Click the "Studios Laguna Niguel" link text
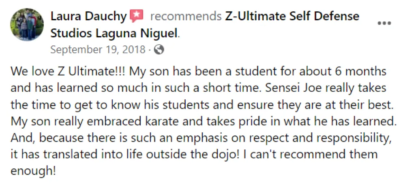The height and width of the screenshot is (185, 405). point(114,33)
